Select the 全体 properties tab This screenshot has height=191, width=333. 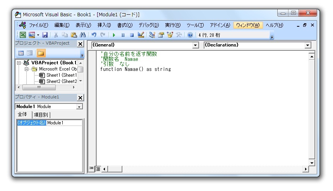pyautogui.click(x=22, y=114)
